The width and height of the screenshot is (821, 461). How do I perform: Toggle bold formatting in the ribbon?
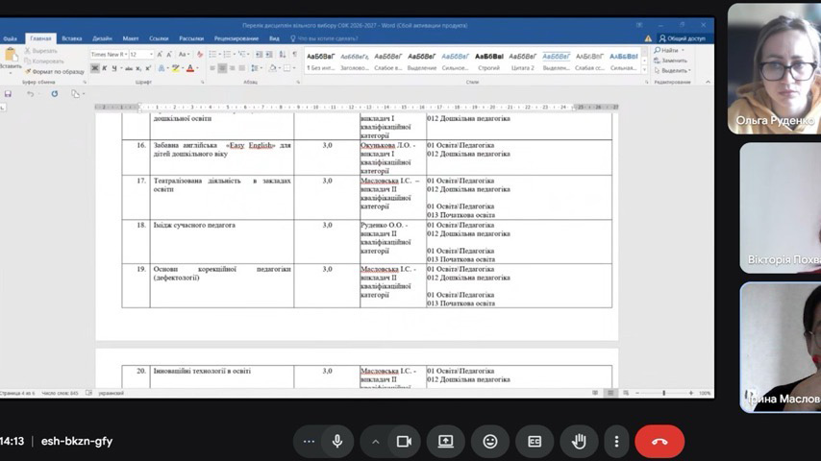95,68
